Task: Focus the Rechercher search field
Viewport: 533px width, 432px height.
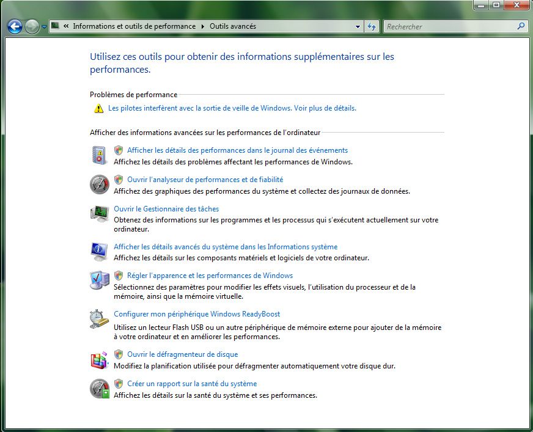Action: [x=450, y=26]
